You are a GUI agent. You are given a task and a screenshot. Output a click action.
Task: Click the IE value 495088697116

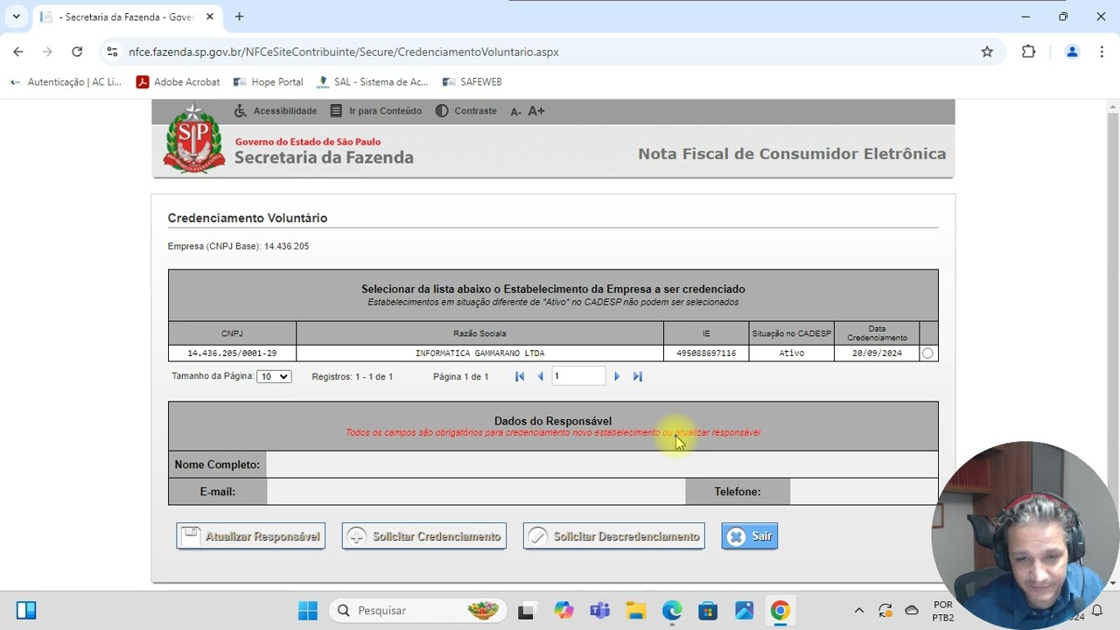pos(706,353)
